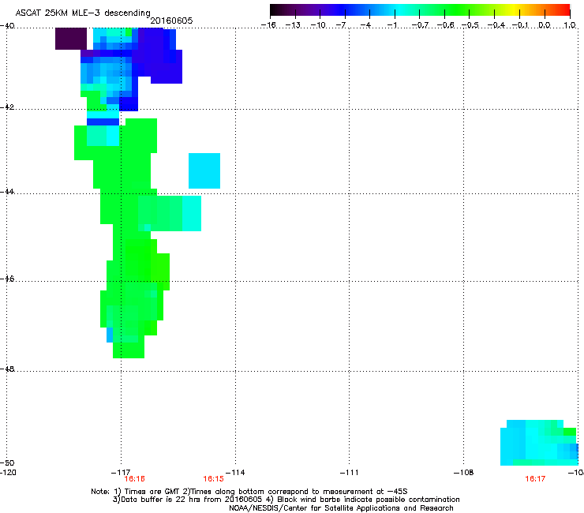Click the cyan data patch in bottom-right corner

539,443
